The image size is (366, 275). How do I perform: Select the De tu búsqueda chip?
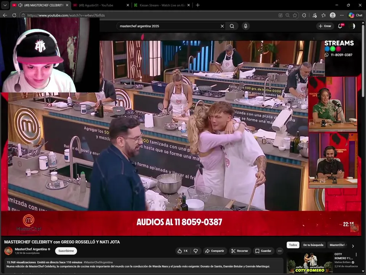313,245
